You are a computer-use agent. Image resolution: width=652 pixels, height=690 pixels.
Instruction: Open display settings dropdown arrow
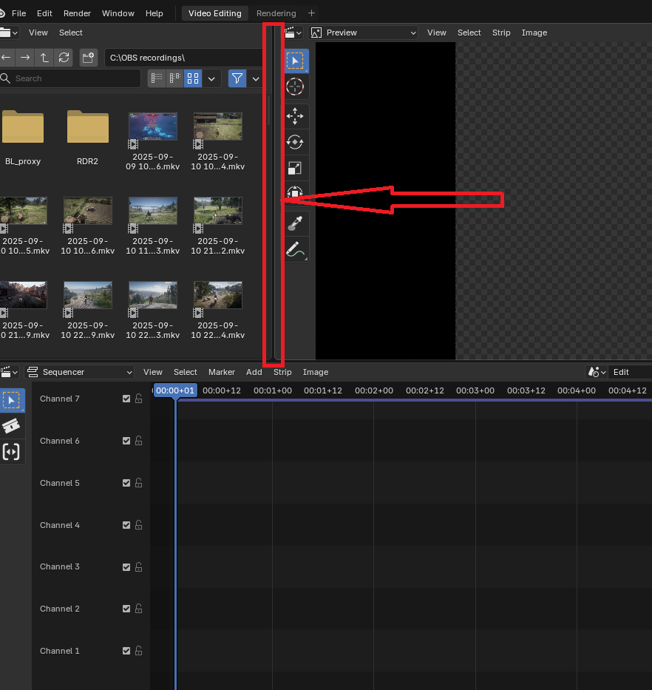211,79
